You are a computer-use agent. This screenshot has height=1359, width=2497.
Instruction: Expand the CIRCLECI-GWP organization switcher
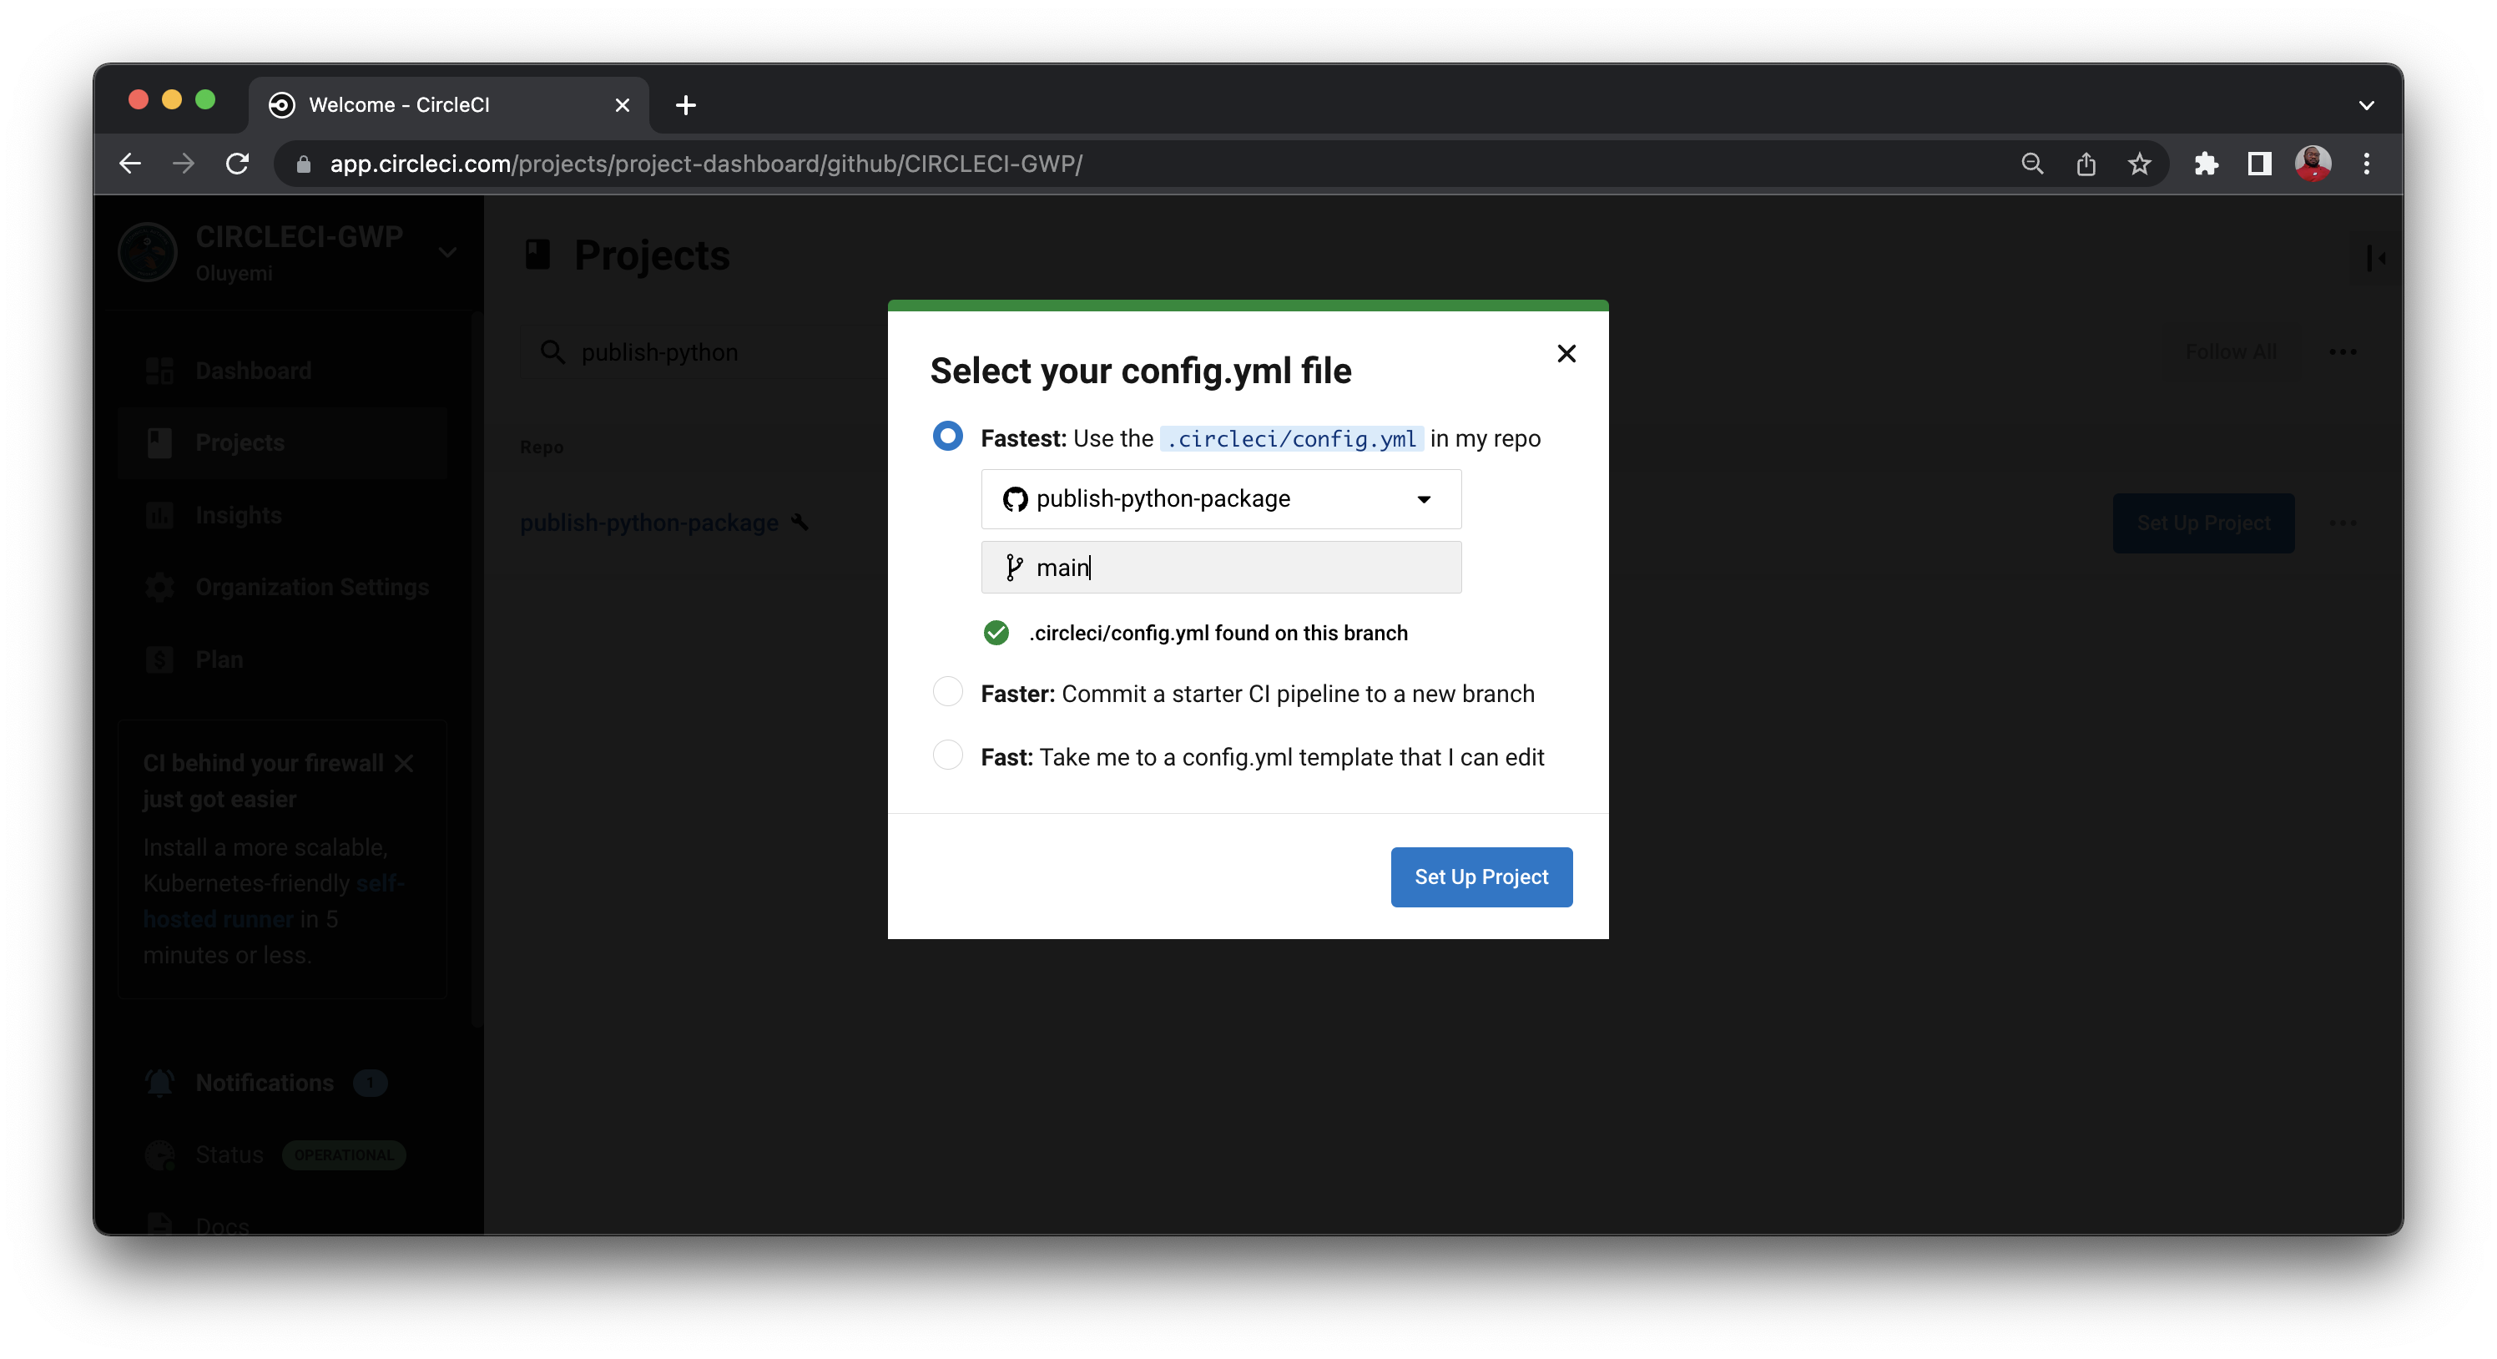(448, 252)
